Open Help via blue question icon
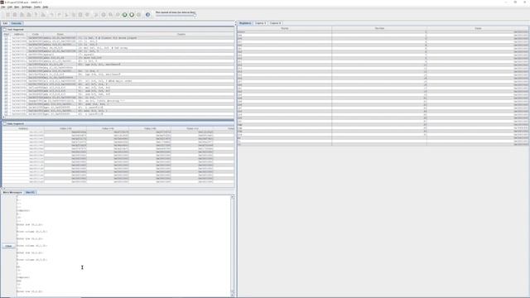Image resolution: width=530 pixels, height=298 pixels. [x=147, y=15]
